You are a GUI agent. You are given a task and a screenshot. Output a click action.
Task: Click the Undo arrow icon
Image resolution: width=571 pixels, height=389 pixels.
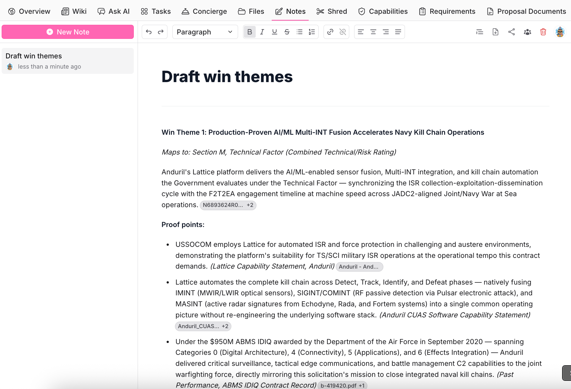(x=149, y=32)
